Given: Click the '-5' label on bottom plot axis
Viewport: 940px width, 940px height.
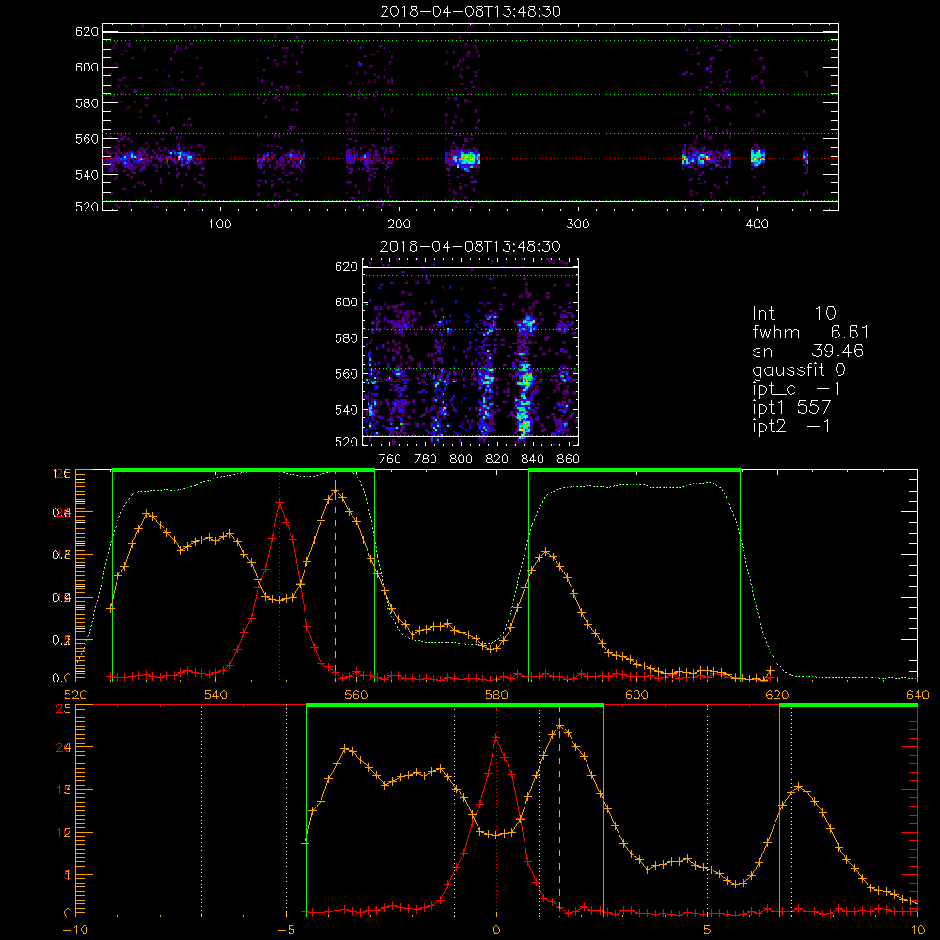Looking at the screenshot, I should (x=286, y=930).
